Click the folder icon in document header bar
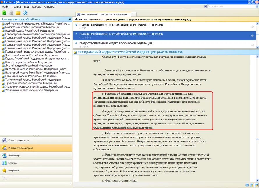The image size is (259, 188). pyautogui.click(x=75, y=52)
